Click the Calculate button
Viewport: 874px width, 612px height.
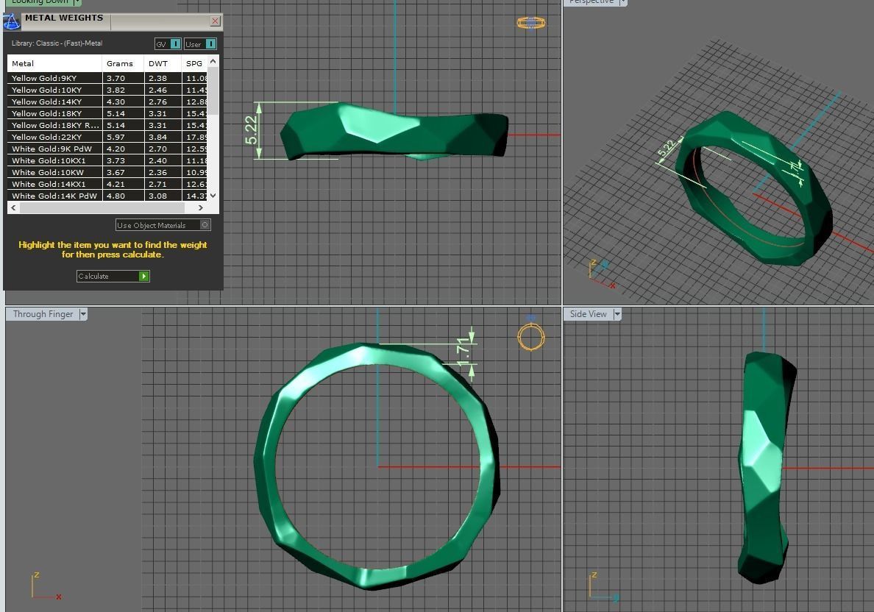pos(113,276)
